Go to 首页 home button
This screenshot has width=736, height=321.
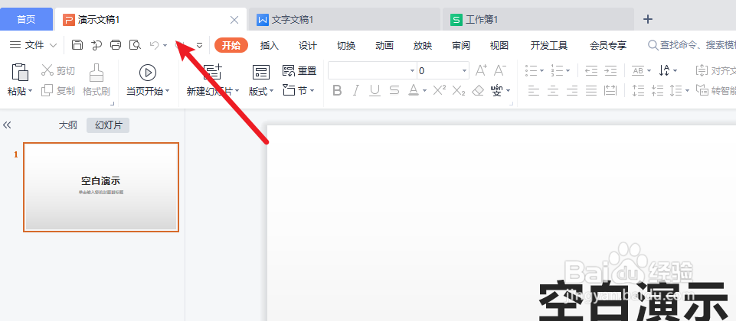point(26,19)
